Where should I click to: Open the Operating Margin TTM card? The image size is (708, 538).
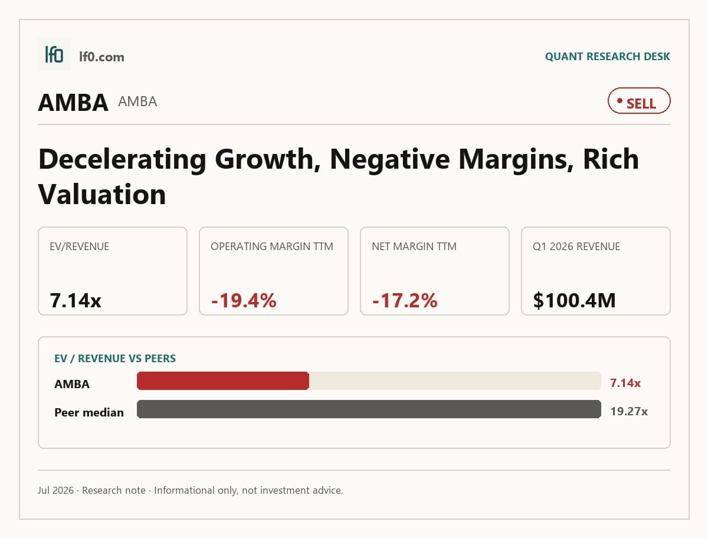[274, 271]
